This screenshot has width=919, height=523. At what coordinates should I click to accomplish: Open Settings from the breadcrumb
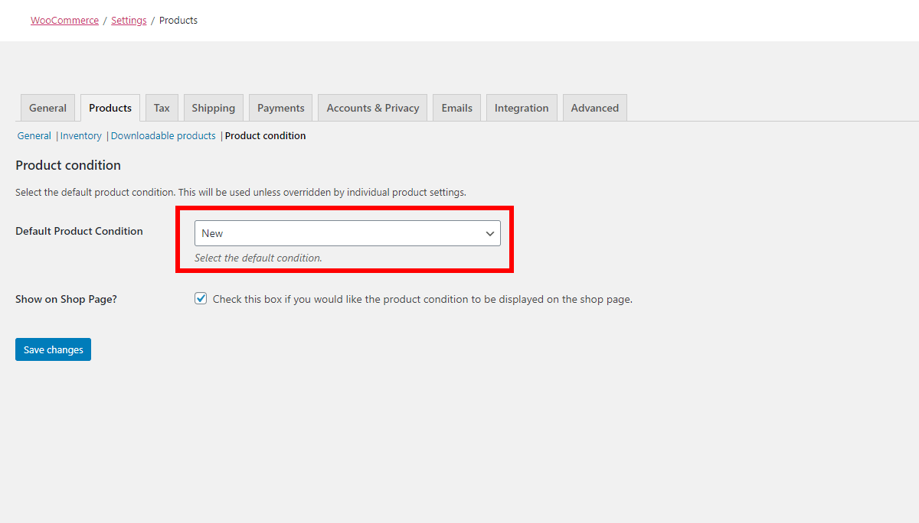pos(129,20)
